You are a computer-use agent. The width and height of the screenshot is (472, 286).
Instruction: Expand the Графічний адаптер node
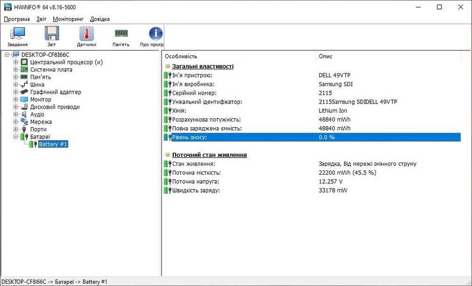16,92
